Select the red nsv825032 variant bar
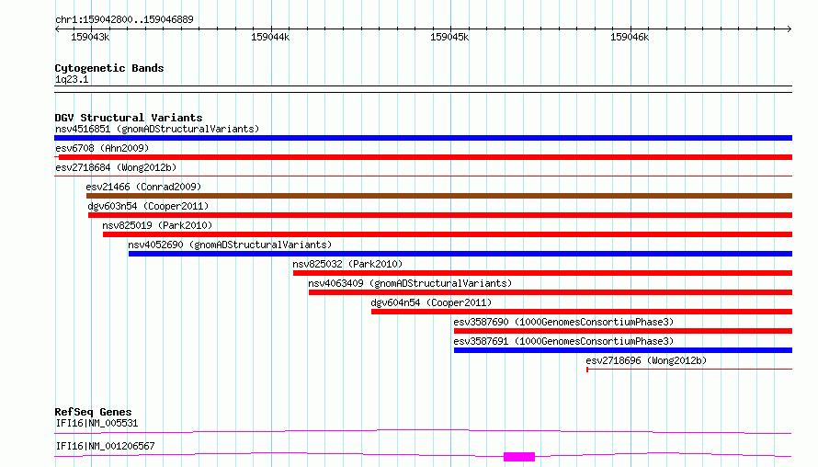Viewport: 818px width, 467px height. click(x=542, y=273)
